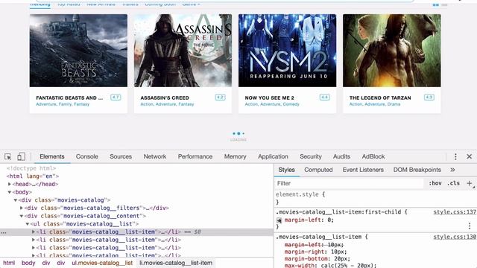Collapse the div movies-catalog node

coord(16,200)
